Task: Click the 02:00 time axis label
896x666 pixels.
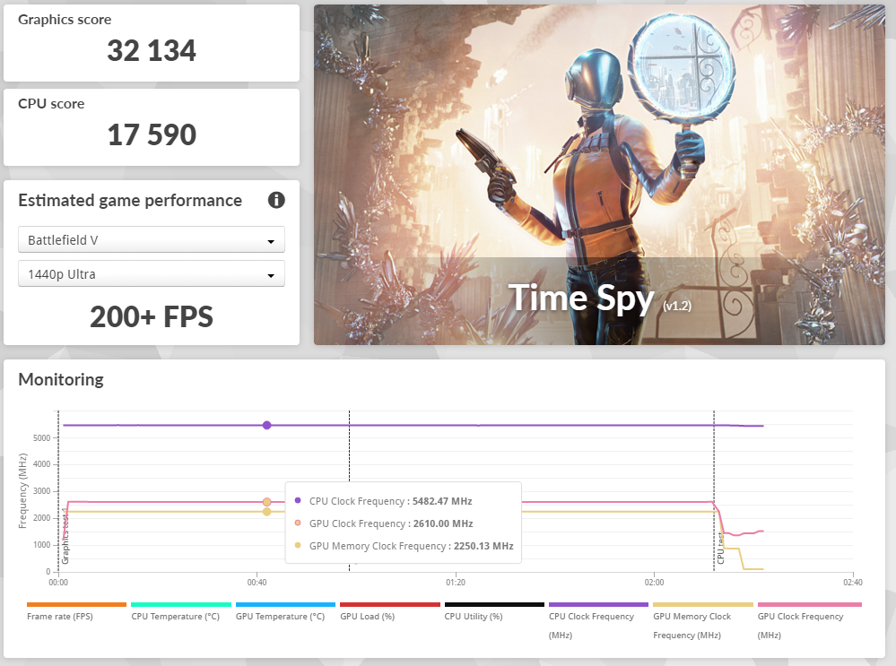Action: point(654,582)
